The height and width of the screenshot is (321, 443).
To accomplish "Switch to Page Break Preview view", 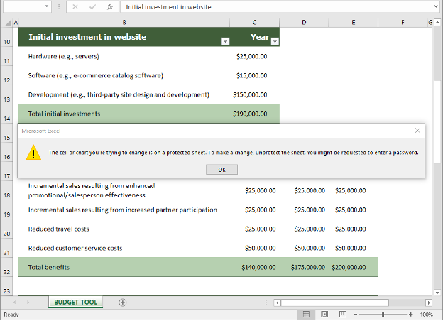I will (343, 314).
